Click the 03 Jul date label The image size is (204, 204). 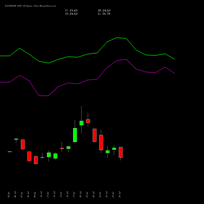point(9,195)
